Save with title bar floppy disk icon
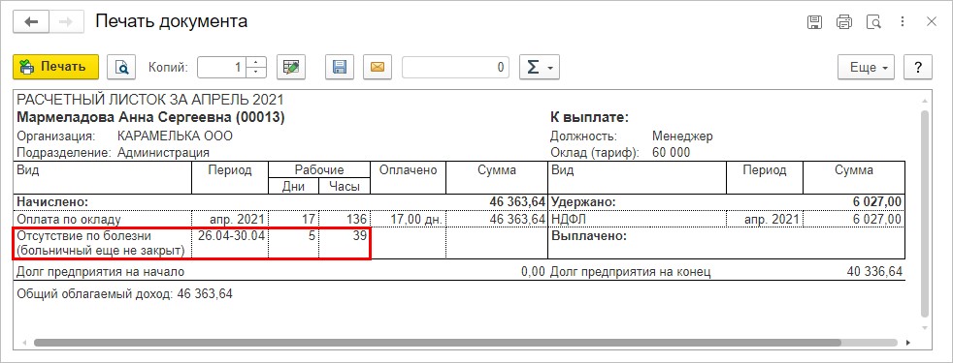 (814, 22)
